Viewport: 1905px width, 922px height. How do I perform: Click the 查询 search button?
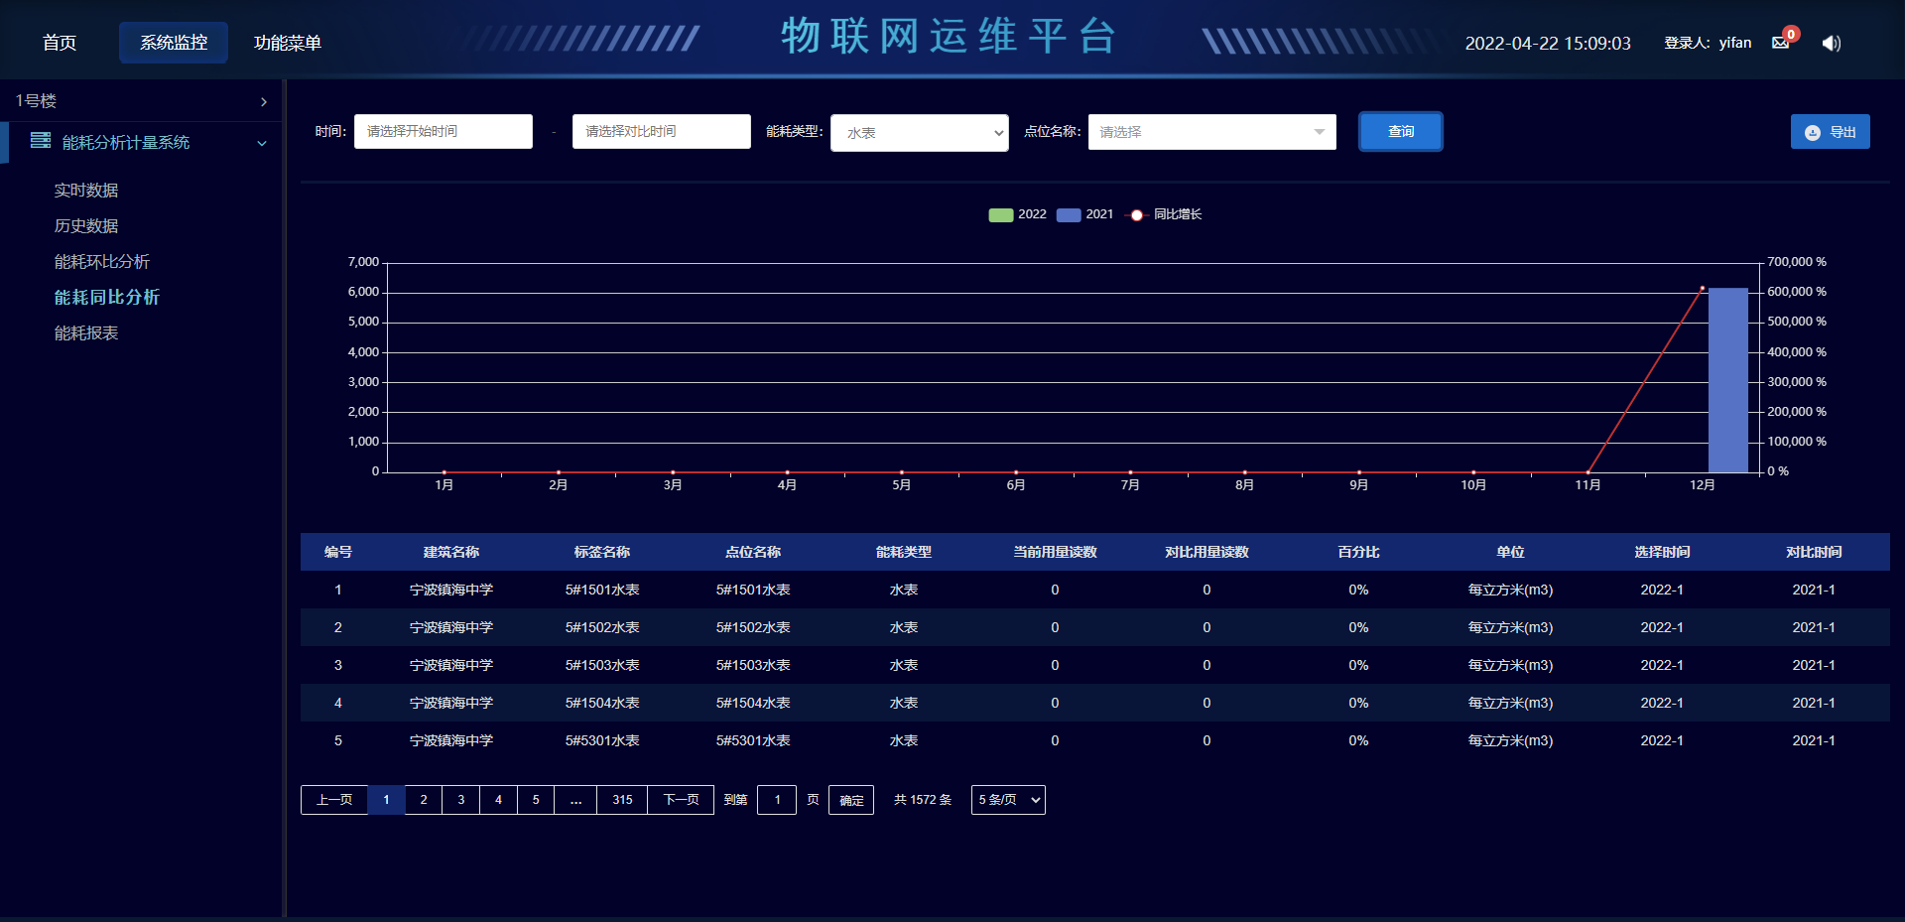pos(1401,132)
